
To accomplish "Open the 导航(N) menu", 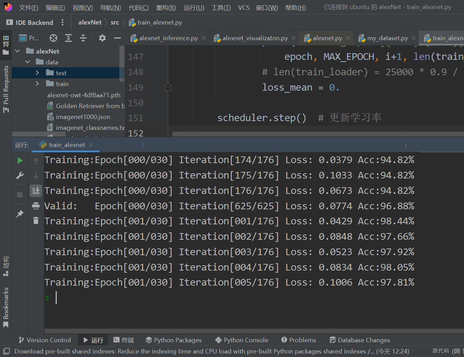I will coord(110,7).
